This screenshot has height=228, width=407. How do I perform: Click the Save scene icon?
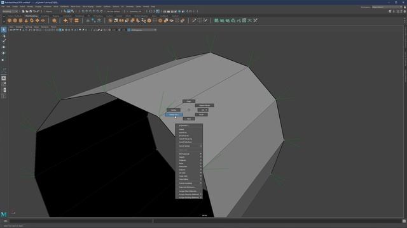(31, 11)
